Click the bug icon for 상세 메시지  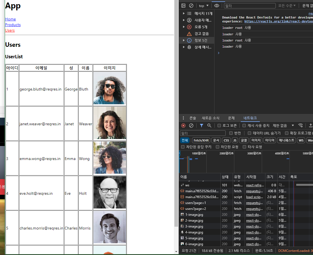189,47
